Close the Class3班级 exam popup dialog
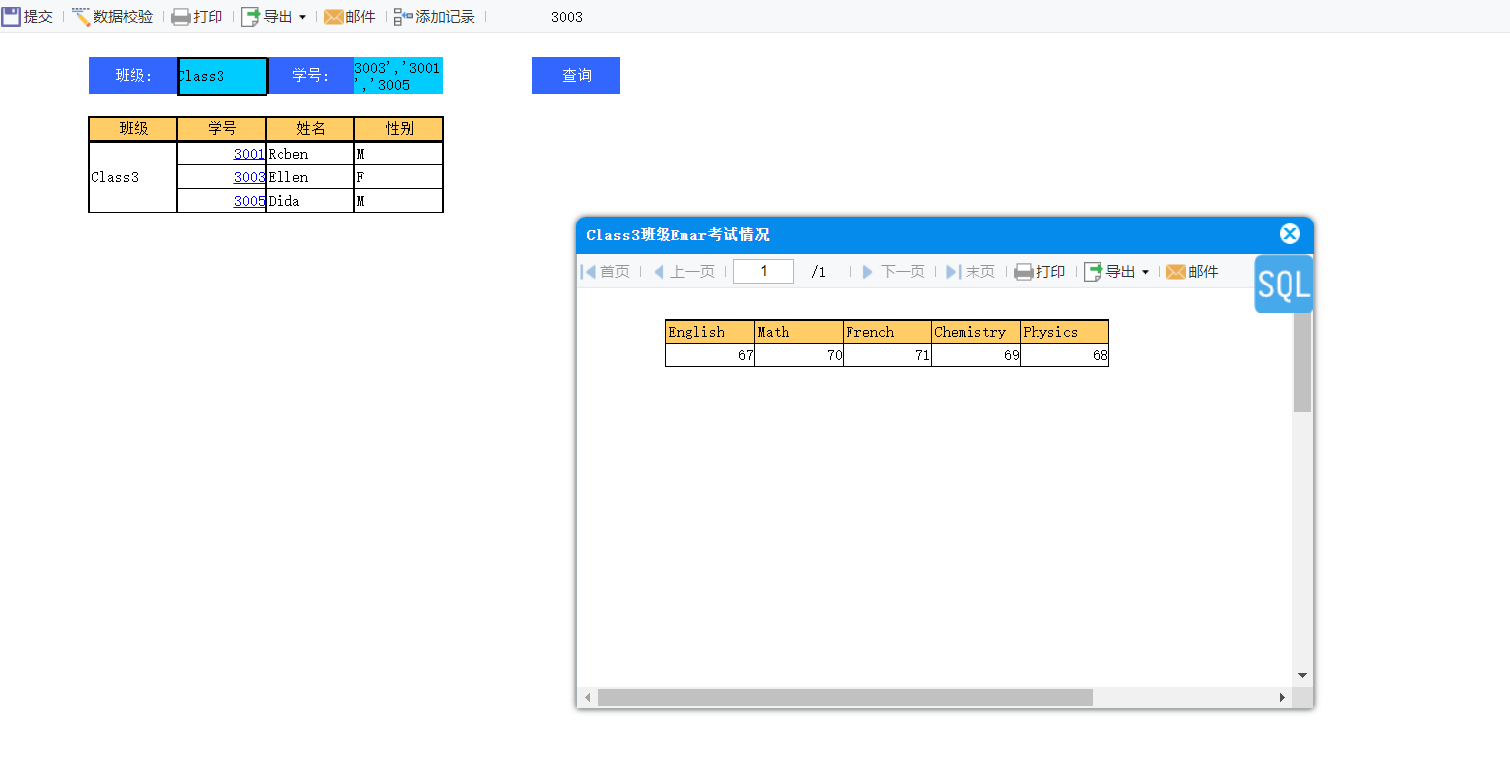This screenshot has height=761, width=1510. pyautogui.click(x=1290, y=234)
